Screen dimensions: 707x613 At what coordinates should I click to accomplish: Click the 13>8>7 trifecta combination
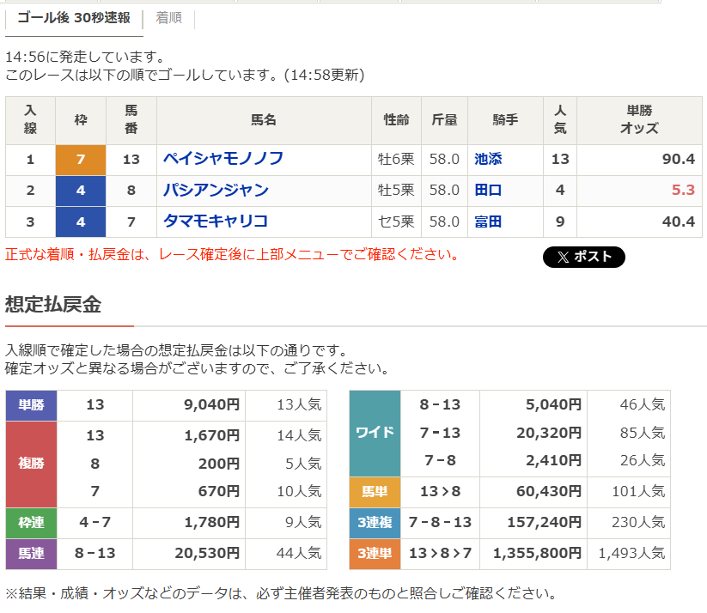[440, 553]
